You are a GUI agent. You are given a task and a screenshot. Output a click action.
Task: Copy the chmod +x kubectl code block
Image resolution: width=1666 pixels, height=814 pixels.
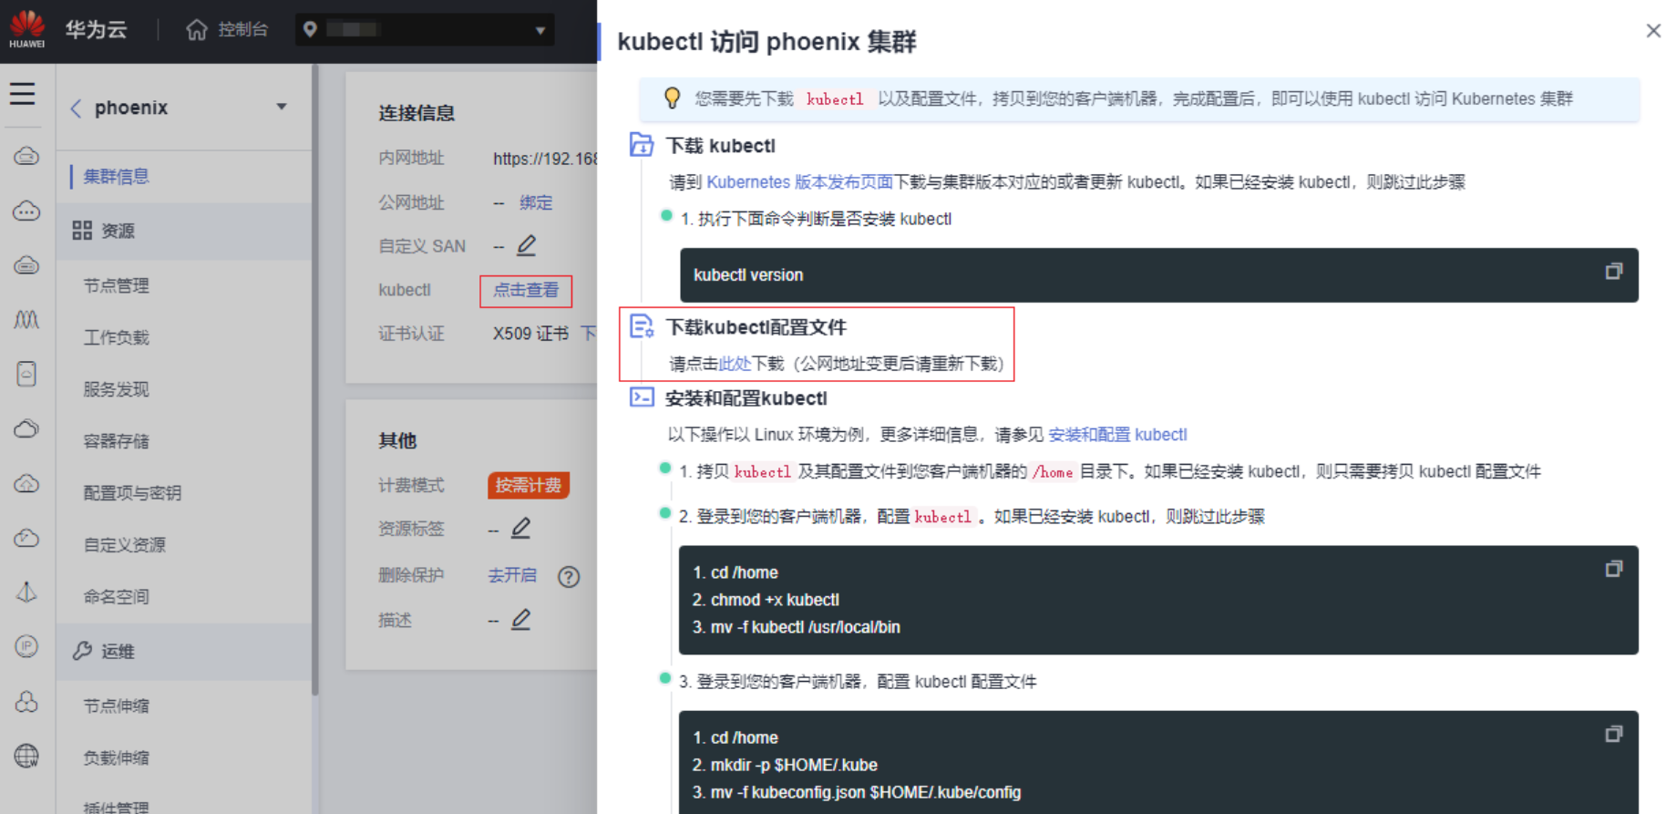point(1613,569)
